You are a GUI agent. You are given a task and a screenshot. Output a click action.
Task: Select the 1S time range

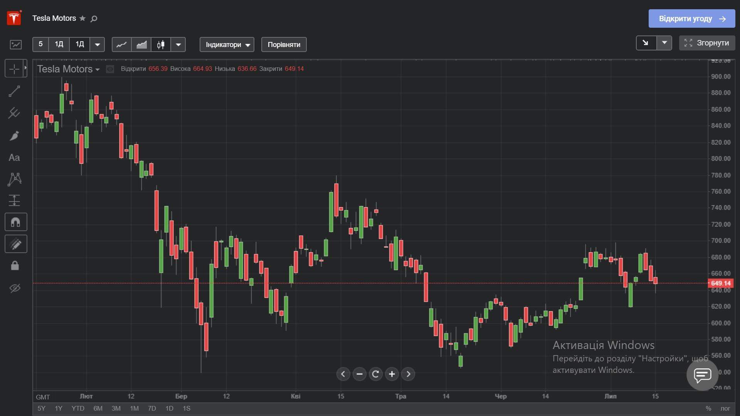pos(187,408)
